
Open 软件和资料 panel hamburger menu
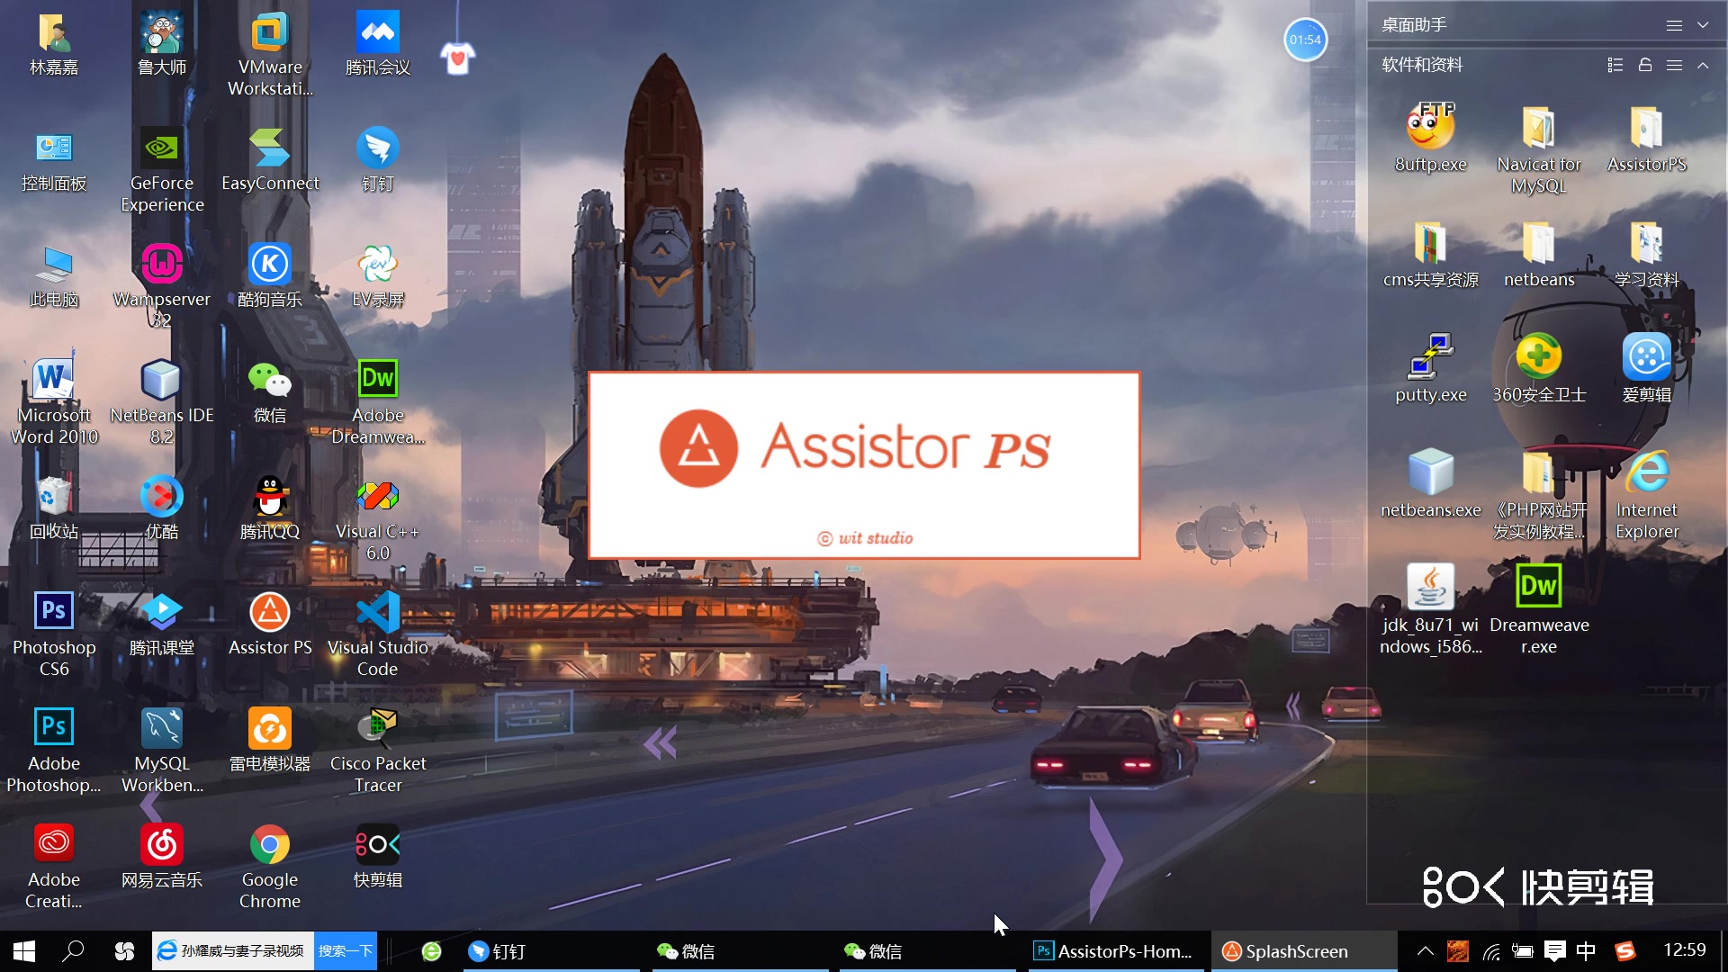tap(1674, 65)
